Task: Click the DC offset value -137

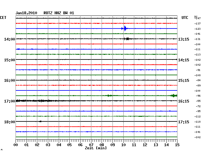Action: (198, 24)
